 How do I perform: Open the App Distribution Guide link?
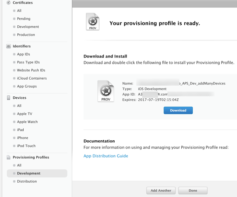pos(106,156)
